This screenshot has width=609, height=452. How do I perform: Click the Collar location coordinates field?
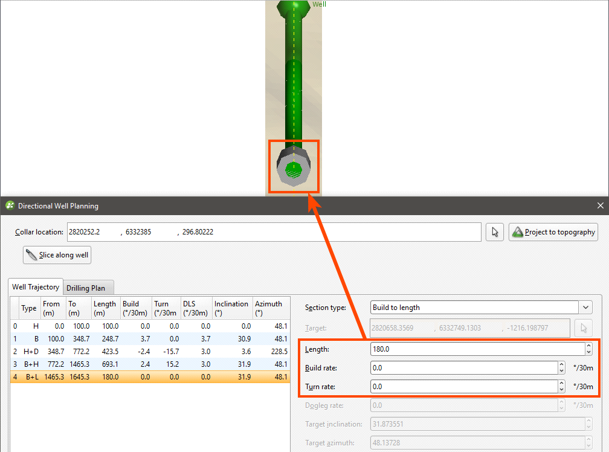tap(274, 232)
